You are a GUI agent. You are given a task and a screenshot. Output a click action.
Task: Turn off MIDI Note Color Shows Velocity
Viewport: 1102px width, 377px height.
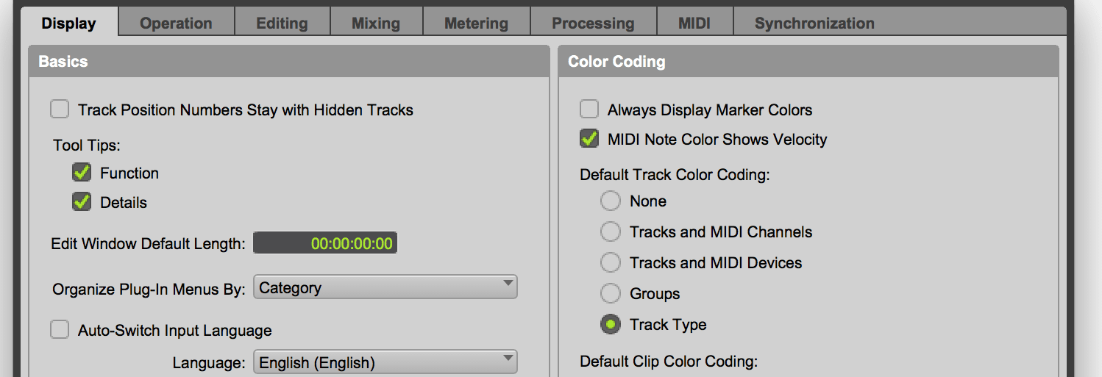tap(589, 140)
